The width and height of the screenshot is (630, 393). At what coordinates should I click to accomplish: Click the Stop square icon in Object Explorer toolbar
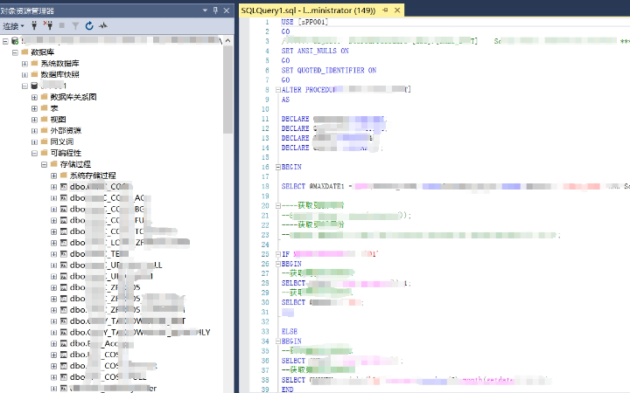pyautogui.click(x=62, y=25)
